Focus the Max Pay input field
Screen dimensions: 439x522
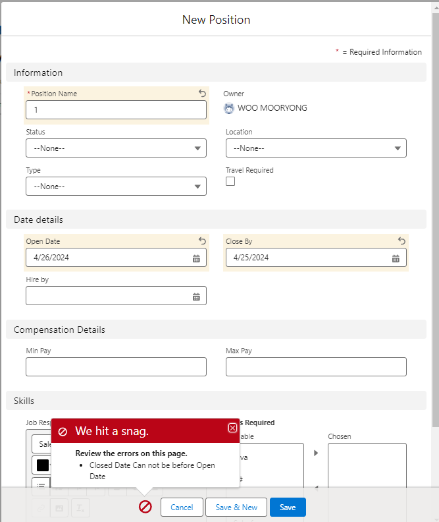tap(316, 367)
